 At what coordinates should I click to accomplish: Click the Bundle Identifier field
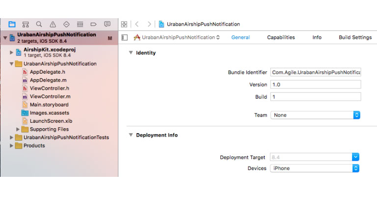316,72
